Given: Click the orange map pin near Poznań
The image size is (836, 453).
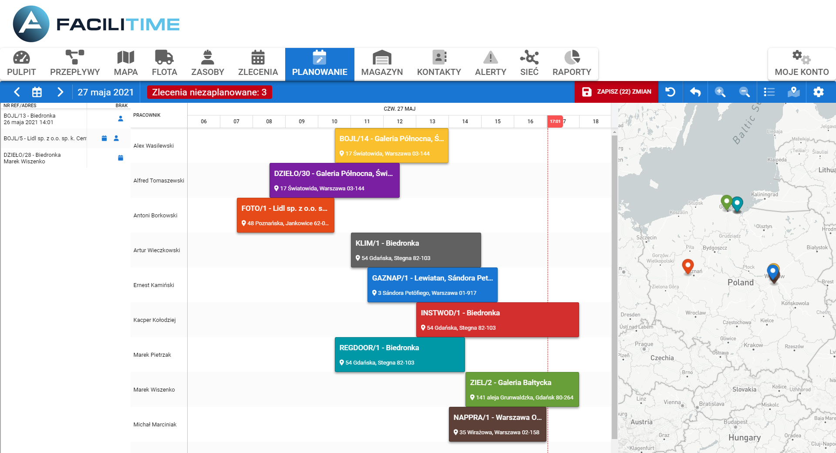Looking at the screenshot, I should coord(688,266).
